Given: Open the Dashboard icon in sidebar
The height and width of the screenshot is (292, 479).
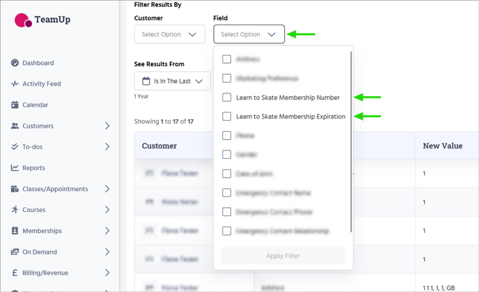Looking at the screenshot, I should coord(15,63).
